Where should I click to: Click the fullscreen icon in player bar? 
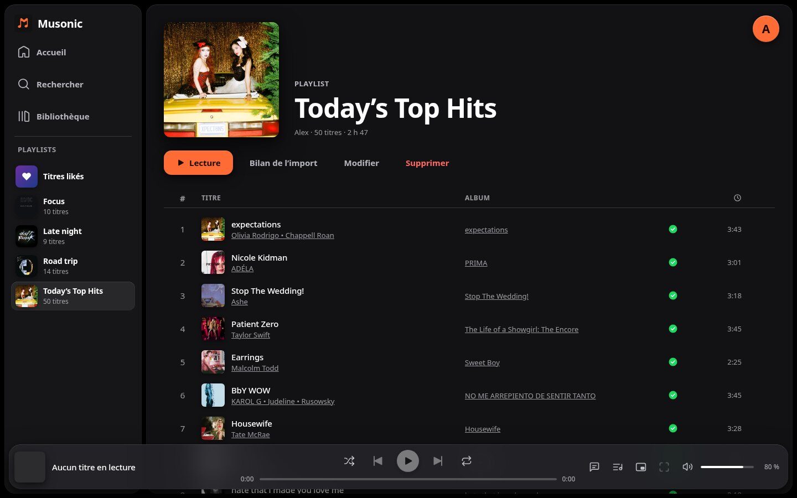pos(664,467)
